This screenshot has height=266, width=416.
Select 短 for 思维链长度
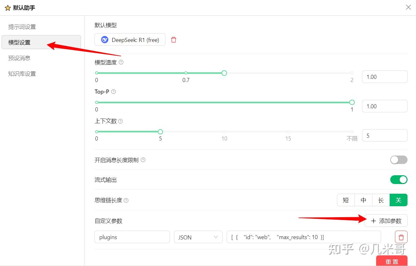click(x=346, y=200)
